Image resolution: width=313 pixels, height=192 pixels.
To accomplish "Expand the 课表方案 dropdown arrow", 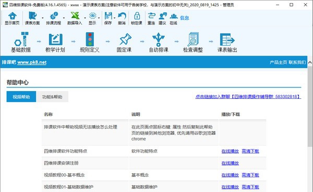I will point(43,18).
